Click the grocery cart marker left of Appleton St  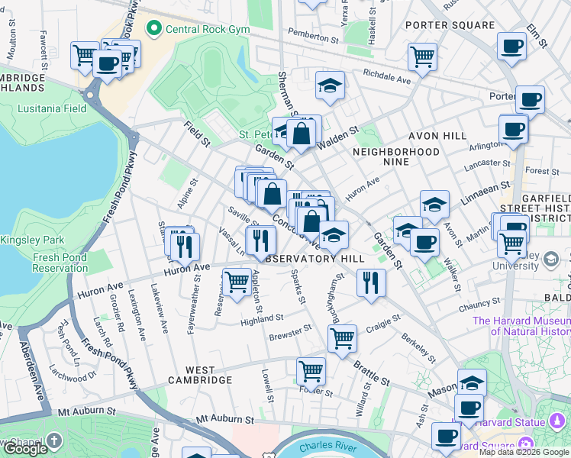pyautogui.click(x=237, y=285)
